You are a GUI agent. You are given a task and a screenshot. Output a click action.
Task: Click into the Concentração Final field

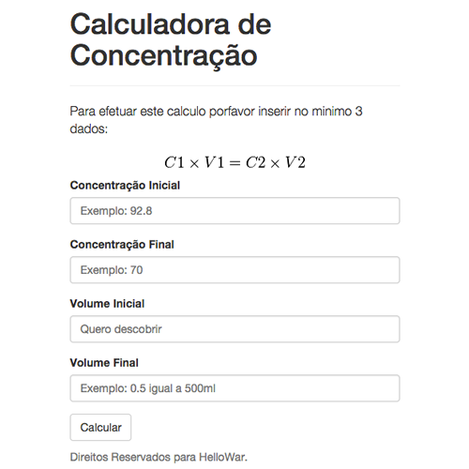click(234, 270)
